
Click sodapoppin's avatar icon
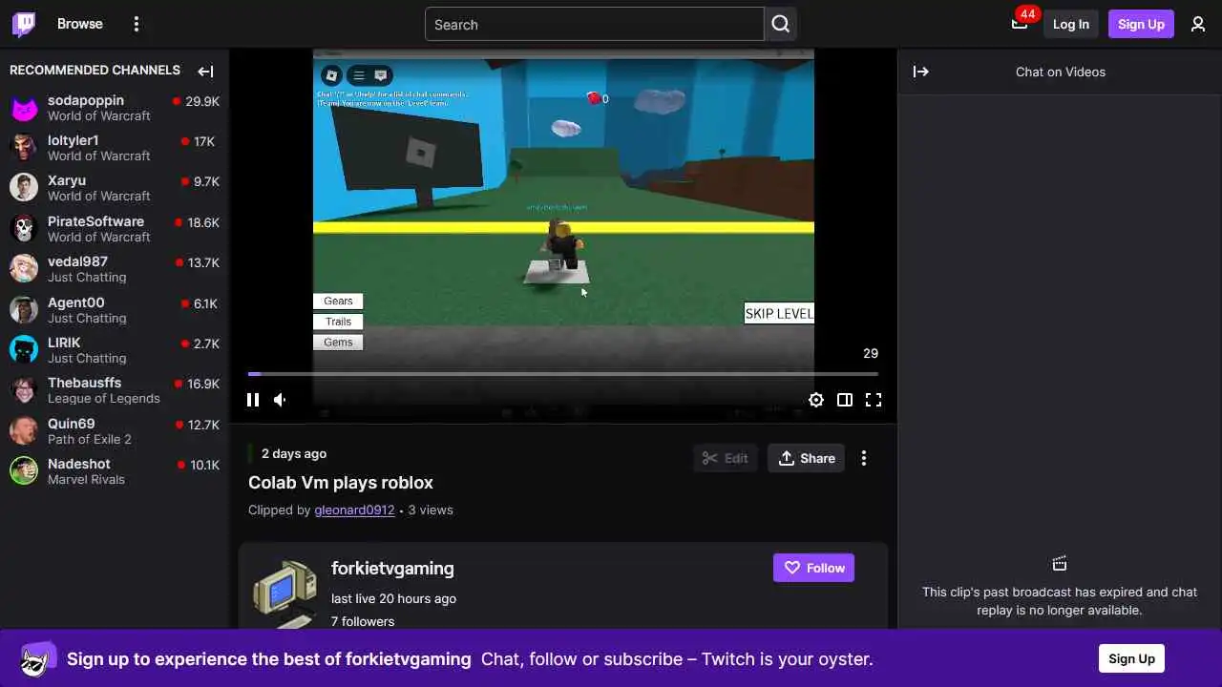point(24,108)
